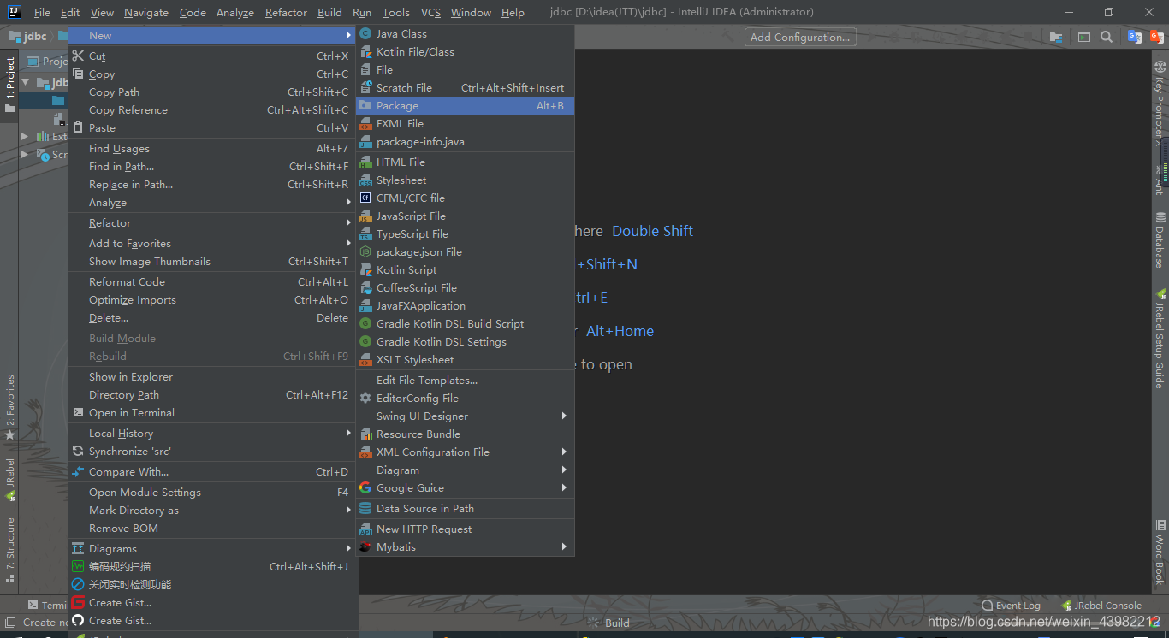The height and width of the screenshot is (638, 1169).
Task: Create a new Scratch File
Action: [x=465, y=87]
